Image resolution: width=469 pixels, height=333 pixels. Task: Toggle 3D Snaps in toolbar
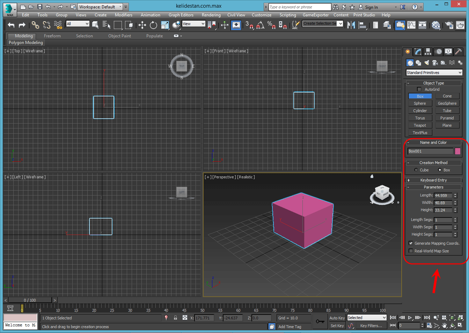click(249, 25)
